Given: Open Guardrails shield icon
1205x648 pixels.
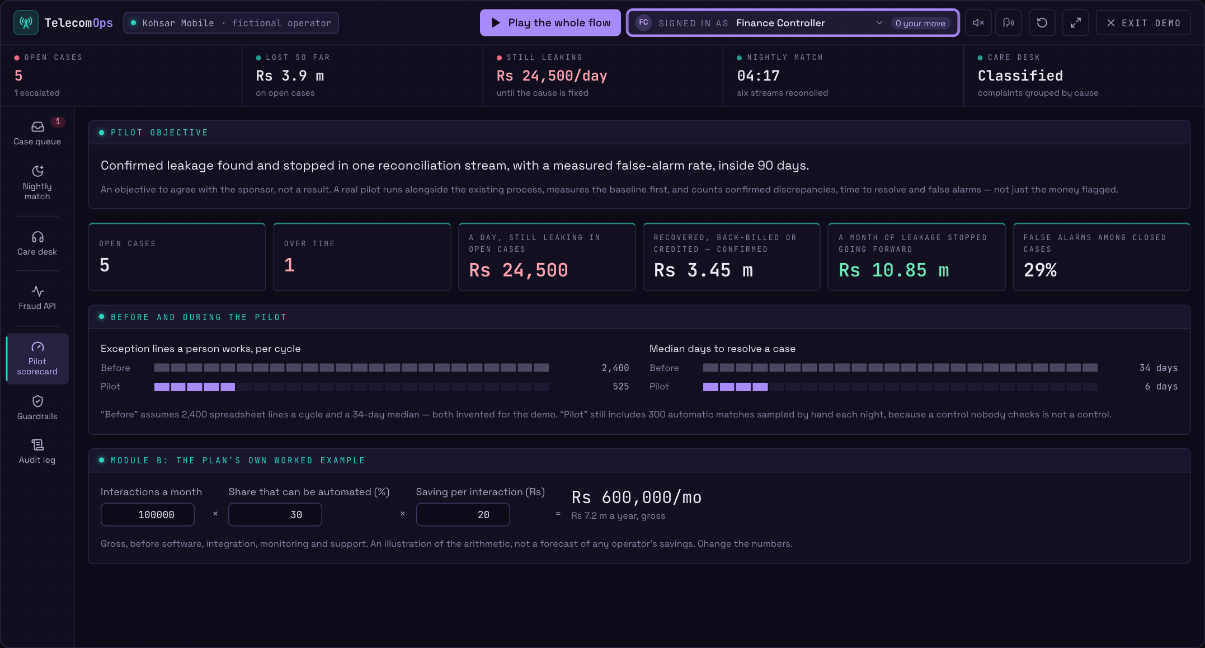Looking at the screenshot, I should (x=37, y=401).
